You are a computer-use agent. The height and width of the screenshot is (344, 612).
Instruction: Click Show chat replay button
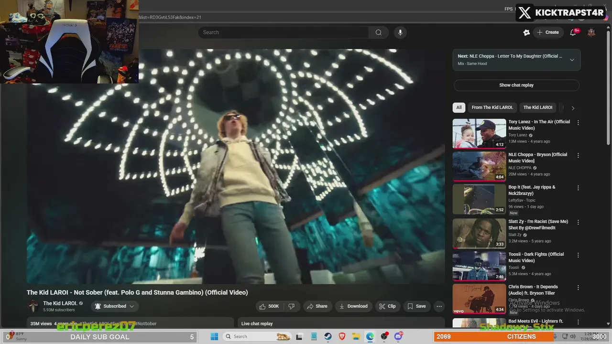click(516, 85)
